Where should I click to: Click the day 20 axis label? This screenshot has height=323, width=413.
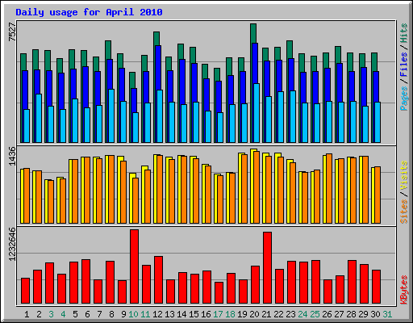point(254,314)
